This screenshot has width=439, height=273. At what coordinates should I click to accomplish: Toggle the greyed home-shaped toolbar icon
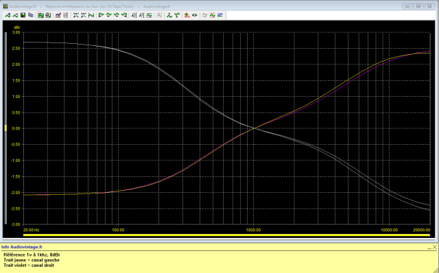pos(204,15)
